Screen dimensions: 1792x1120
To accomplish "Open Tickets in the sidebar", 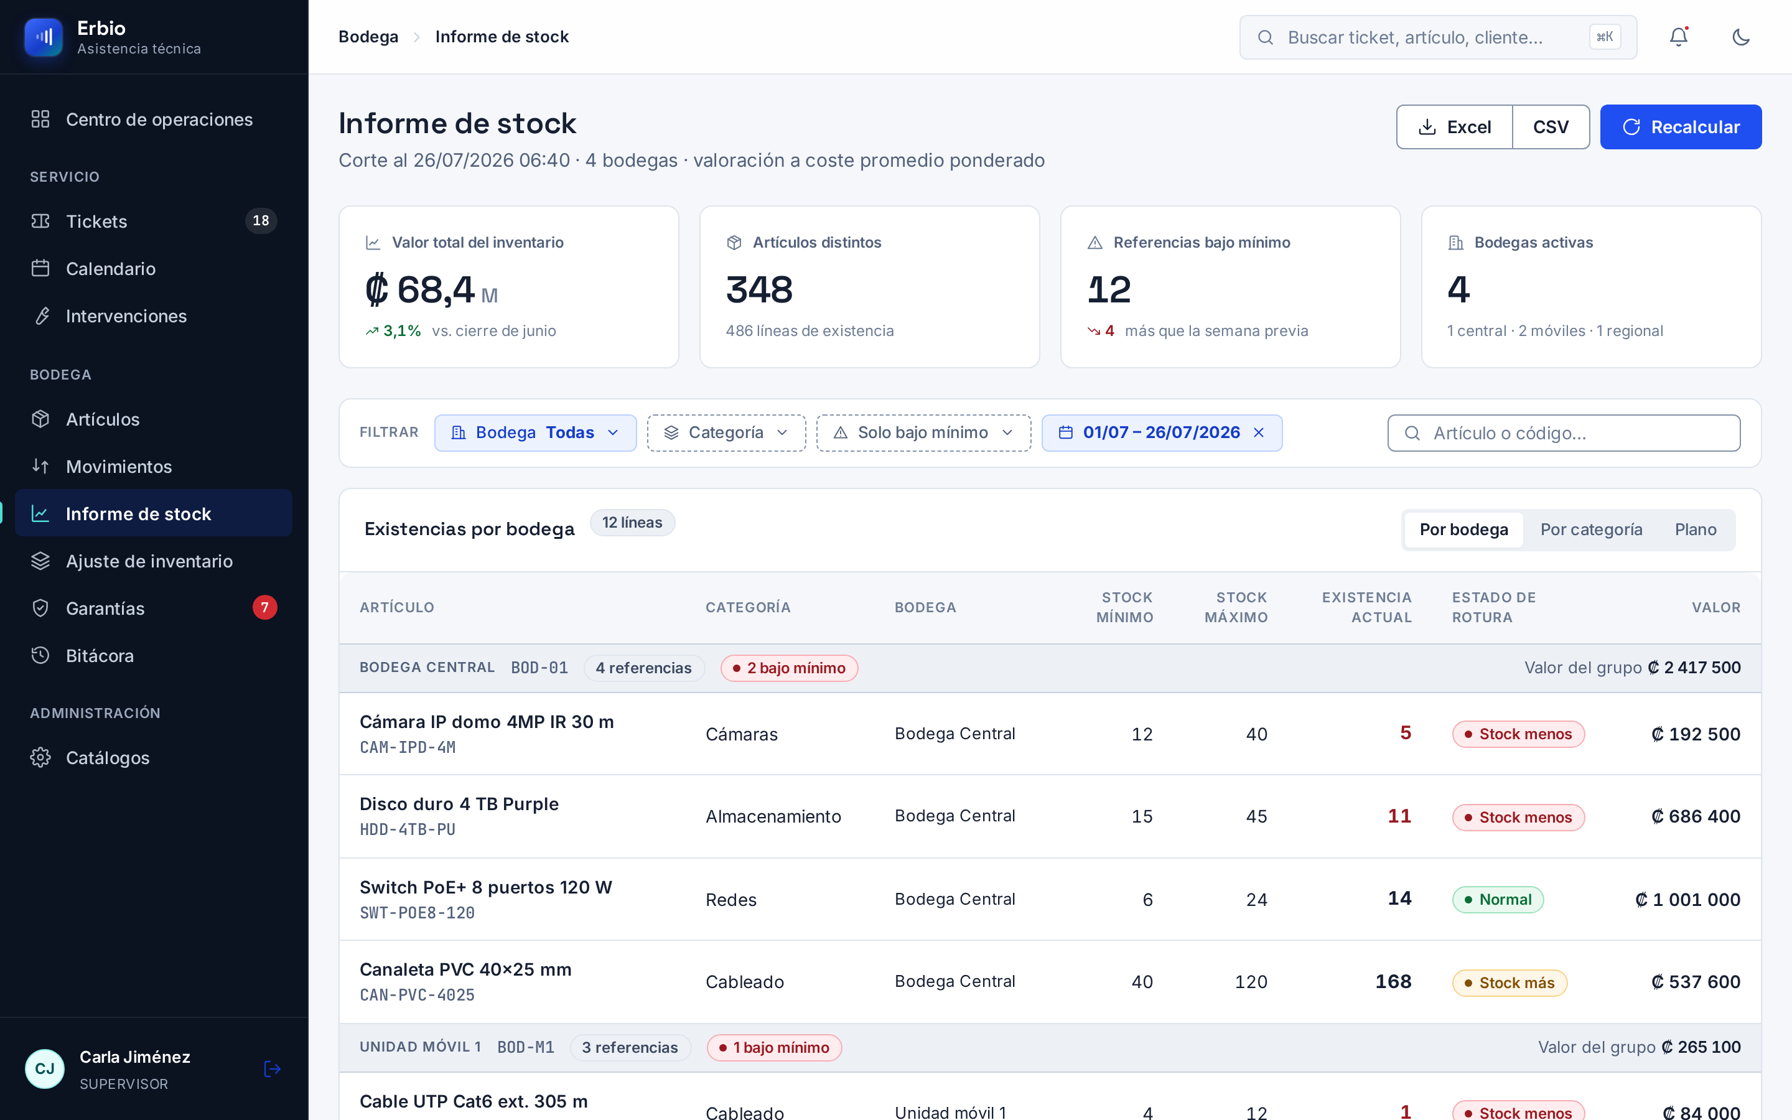I will click(x=153, y=221).
